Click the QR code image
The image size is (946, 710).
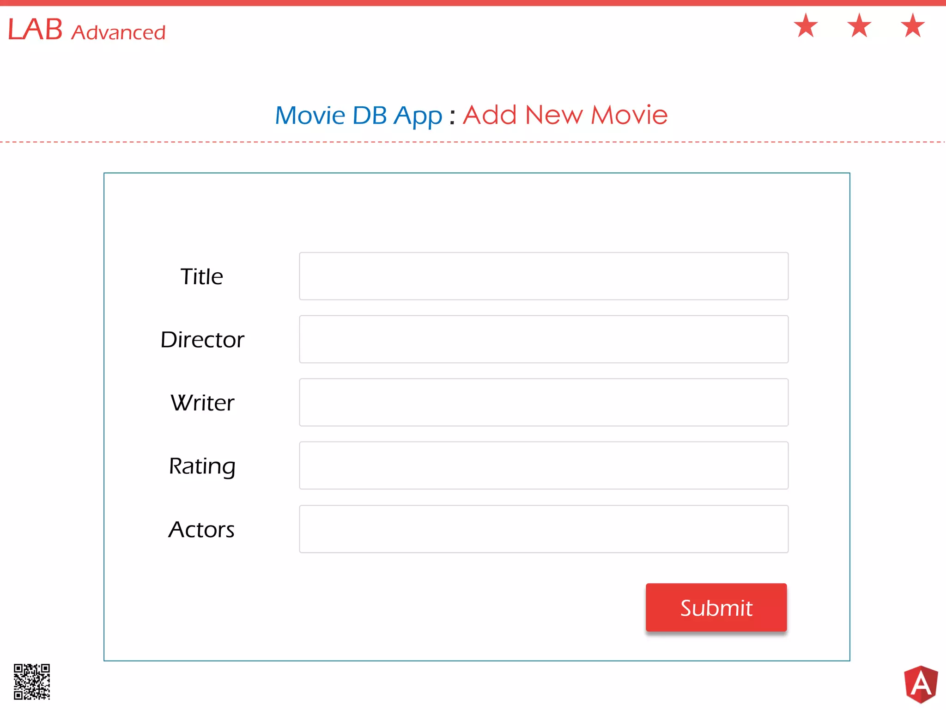[32, 682]
